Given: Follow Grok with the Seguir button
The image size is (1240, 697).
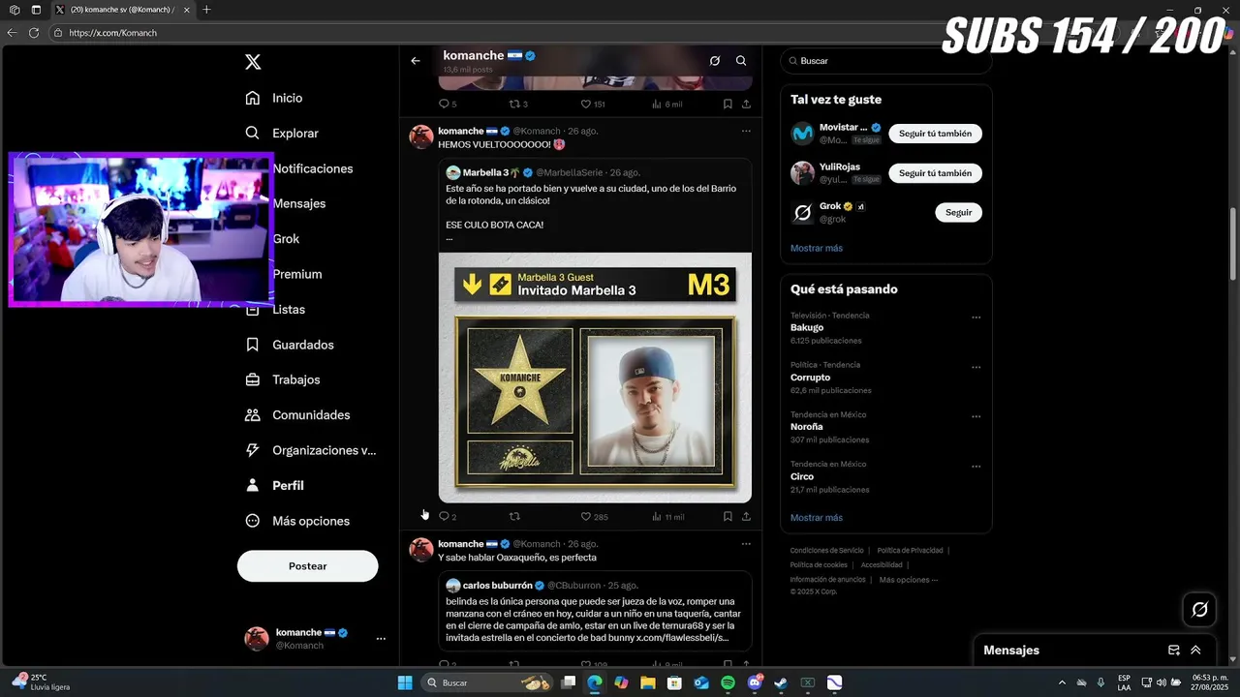Looking at the screenshot, I should [958, 212].
